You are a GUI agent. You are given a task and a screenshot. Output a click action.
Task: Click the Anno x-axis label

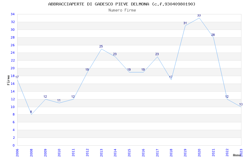click(x=237, y=155)
